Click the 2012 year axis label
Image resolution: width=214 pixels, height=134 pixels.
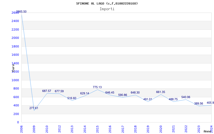[59, 129]
